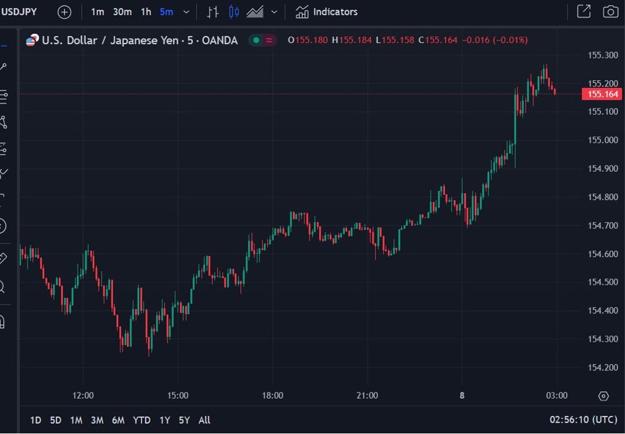This screenshot has width=625, height=434.
Task: Open the USDJPY symbol search
Action: pos(19,12)
